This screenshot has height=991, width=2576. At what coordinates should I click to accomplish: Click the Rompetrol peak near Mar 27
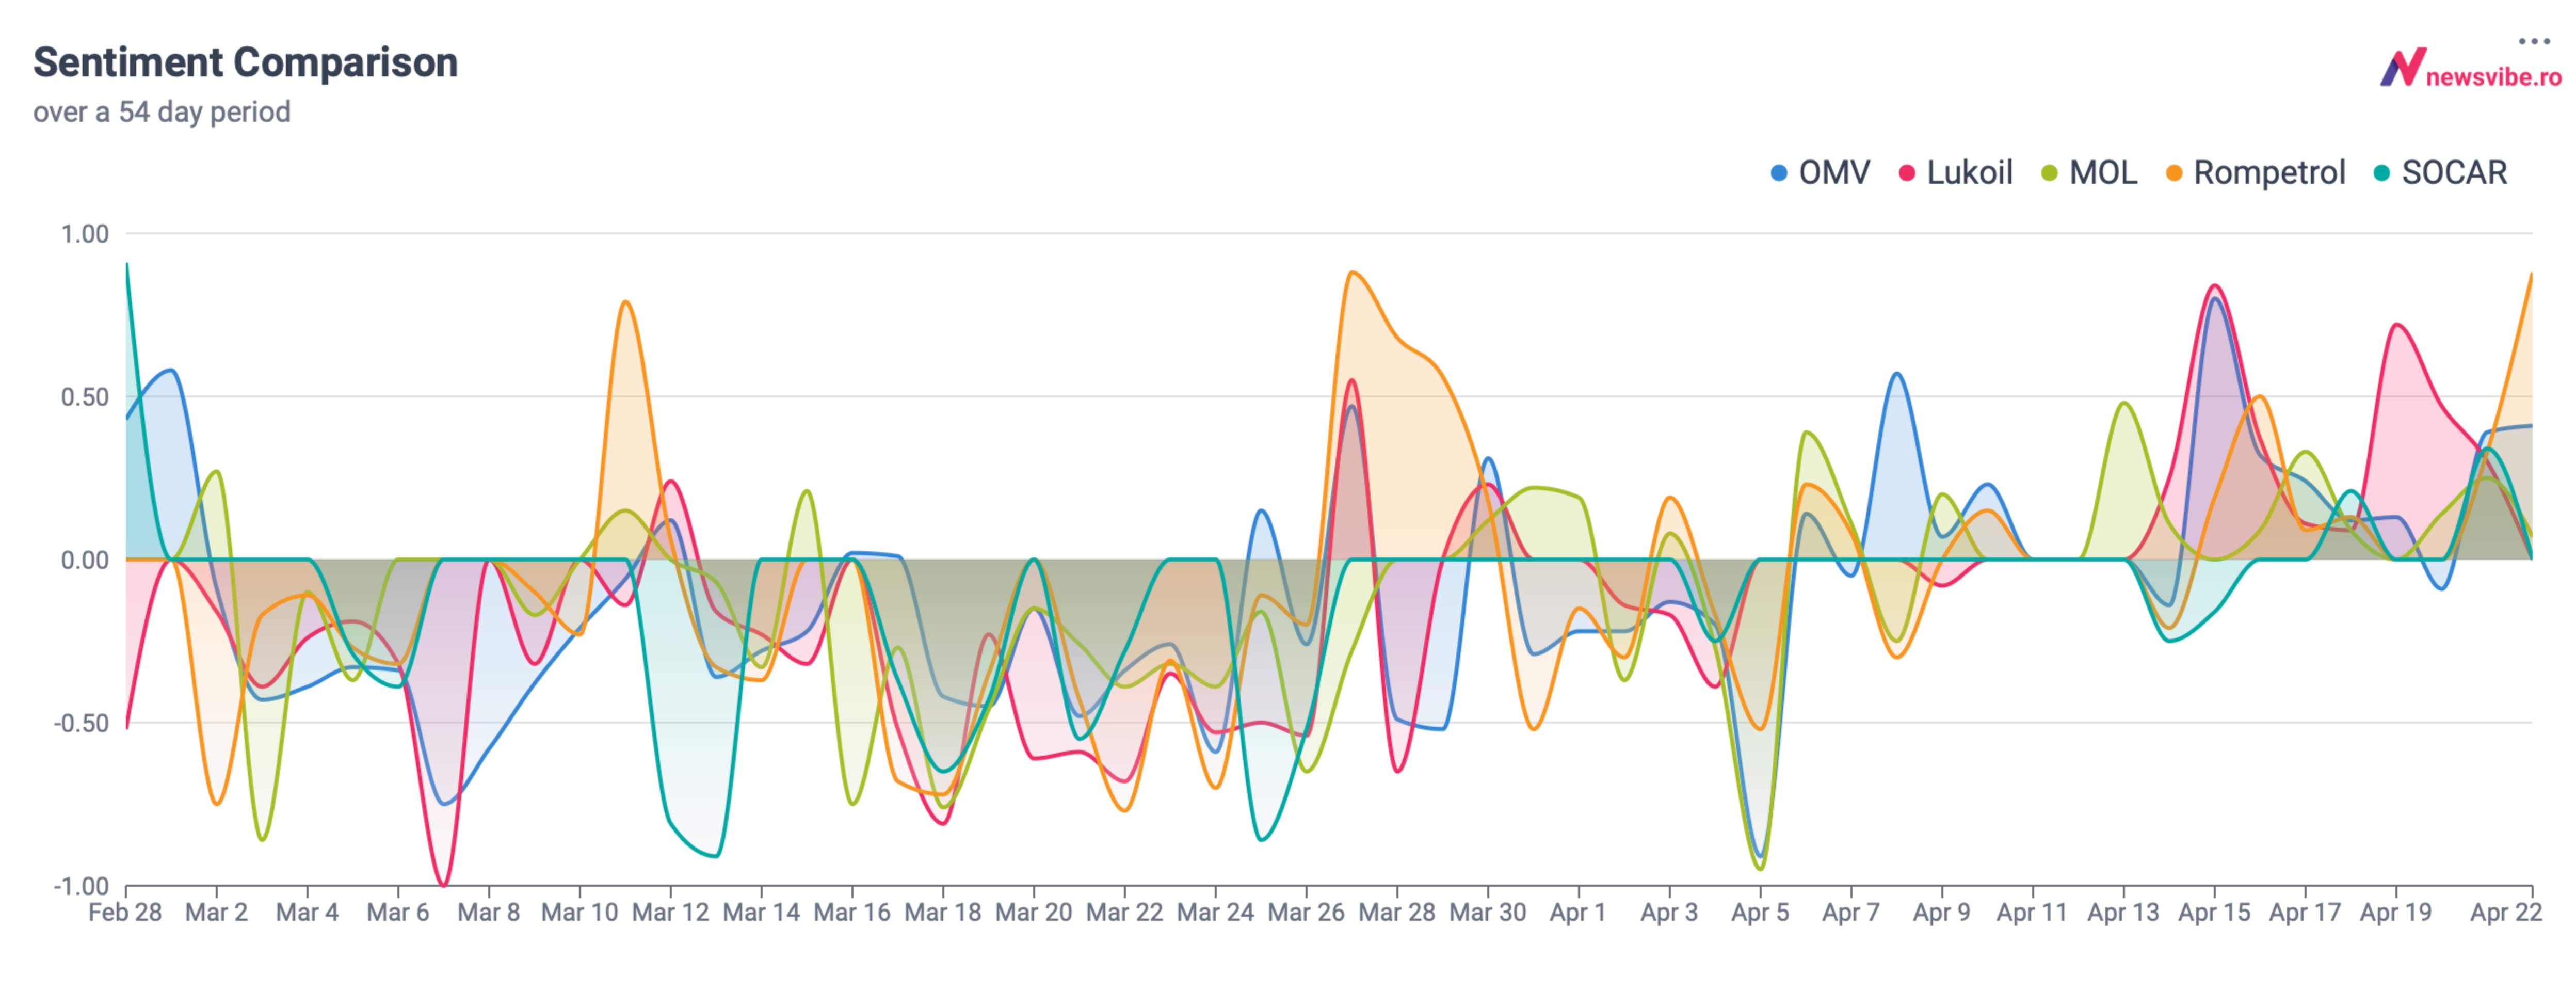coord(1352,272)
